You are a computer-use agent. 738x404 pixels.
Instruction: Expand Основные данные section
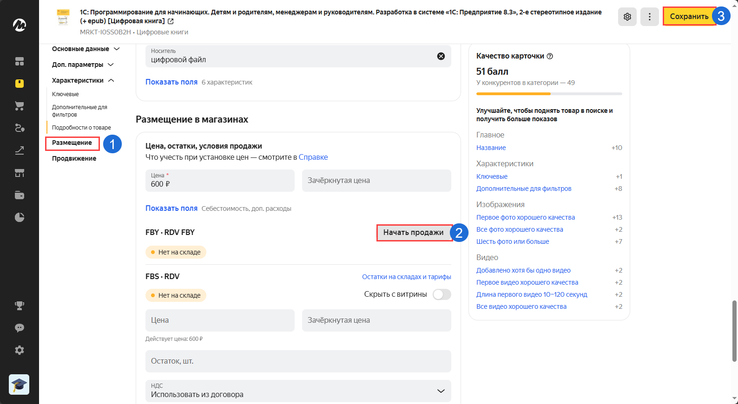(117, 49)
